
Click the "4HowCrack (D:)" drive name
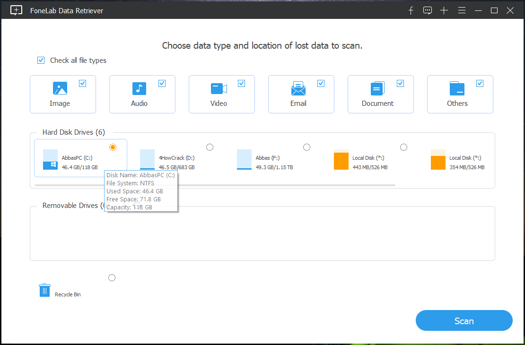177,158
